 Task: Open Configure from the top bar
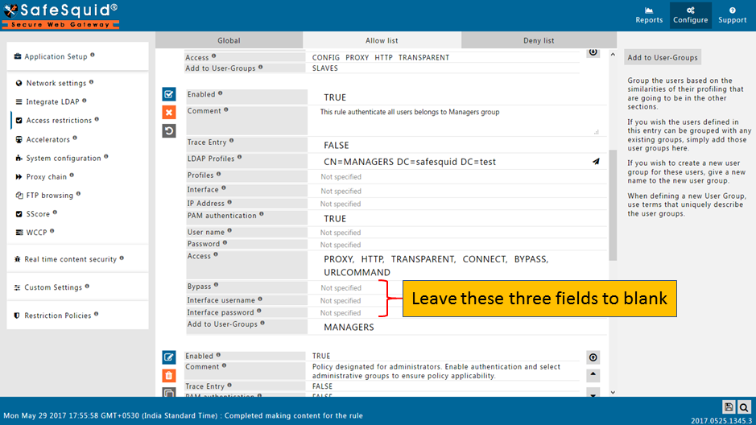point(691,15)
